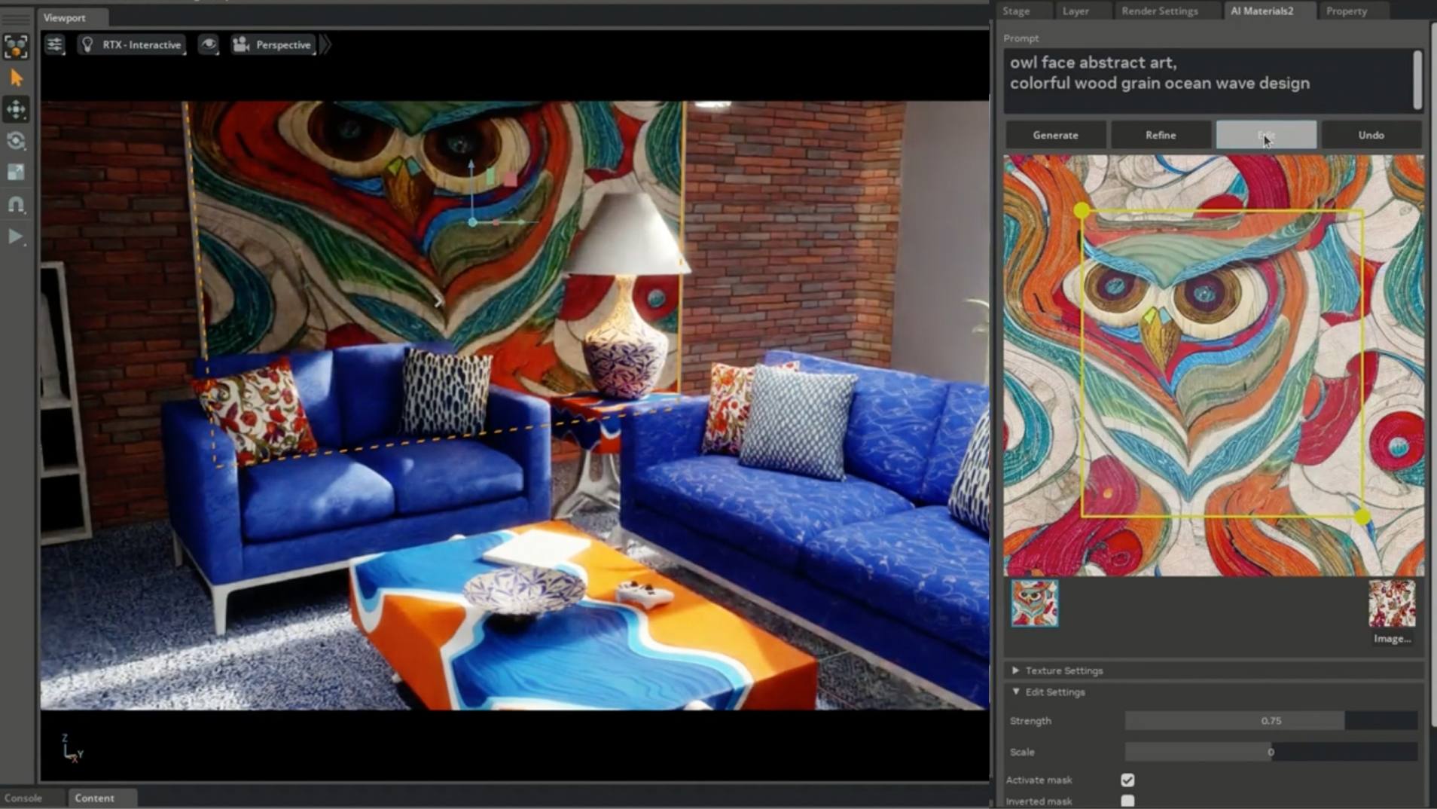Viewport: 1437px width, 809px height.
Task: Open the Perspective camera dropdown
Action: (273, 45)
